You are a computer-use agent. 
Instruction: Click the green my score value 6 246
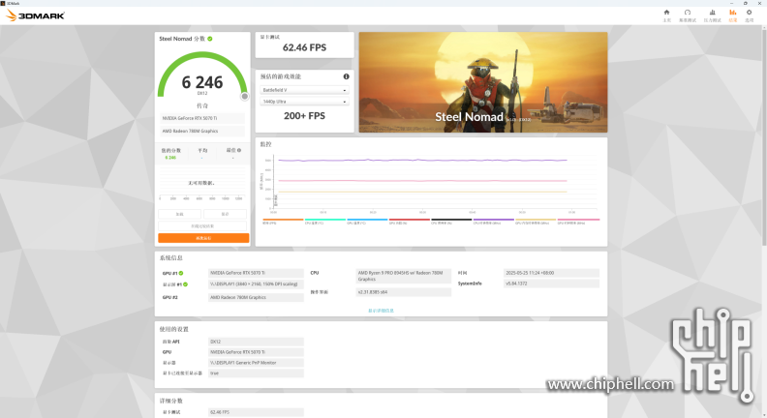pyautogui.click(x=170, y=158)
